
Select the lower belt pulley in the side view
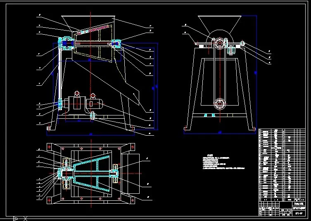[220, 103]
